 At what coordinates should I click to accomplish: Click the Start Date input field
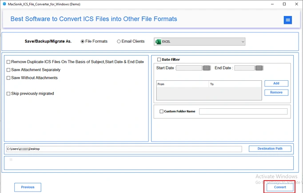(189, 68)
